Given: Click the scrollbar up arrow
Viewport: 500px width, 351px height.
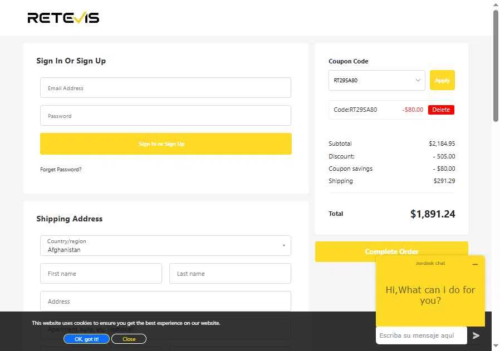Looking at the screenshot, I should 496,4.
